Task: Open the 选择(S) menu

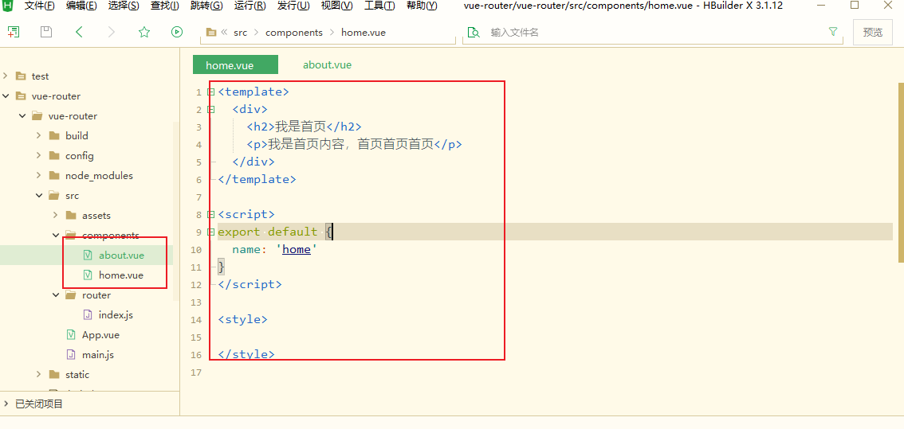Action: point(124,6)
